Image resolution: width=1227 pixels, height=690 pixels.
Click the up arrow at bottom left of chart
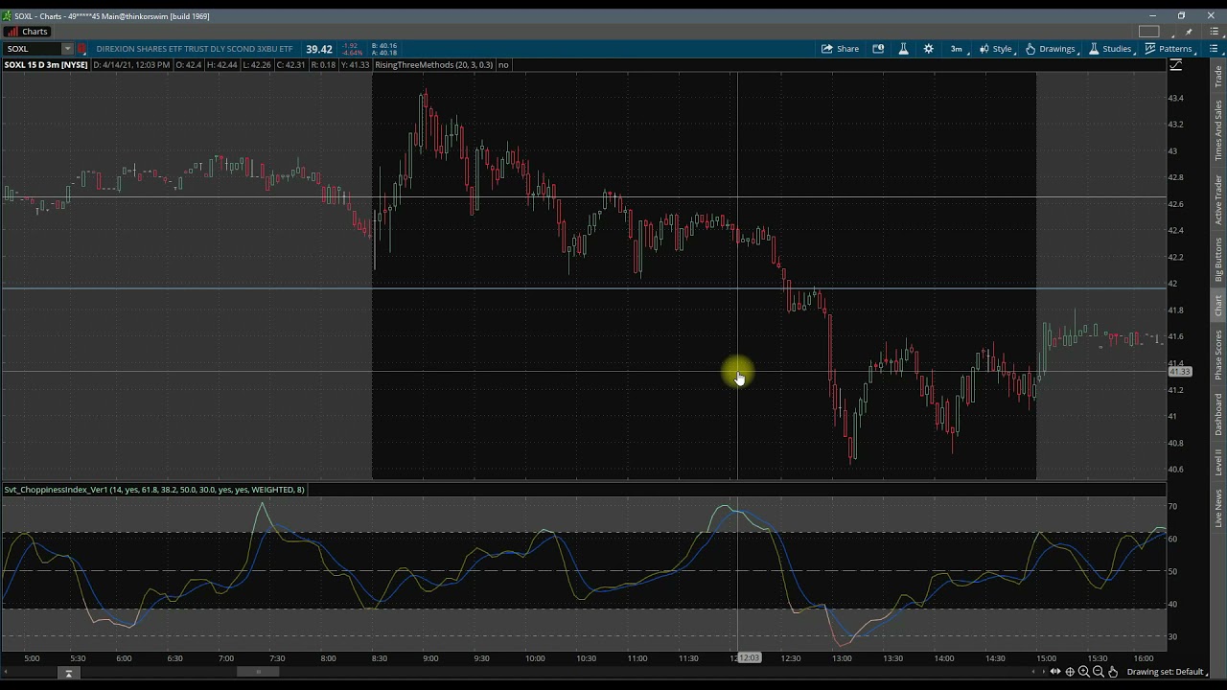tap(68, 674)
